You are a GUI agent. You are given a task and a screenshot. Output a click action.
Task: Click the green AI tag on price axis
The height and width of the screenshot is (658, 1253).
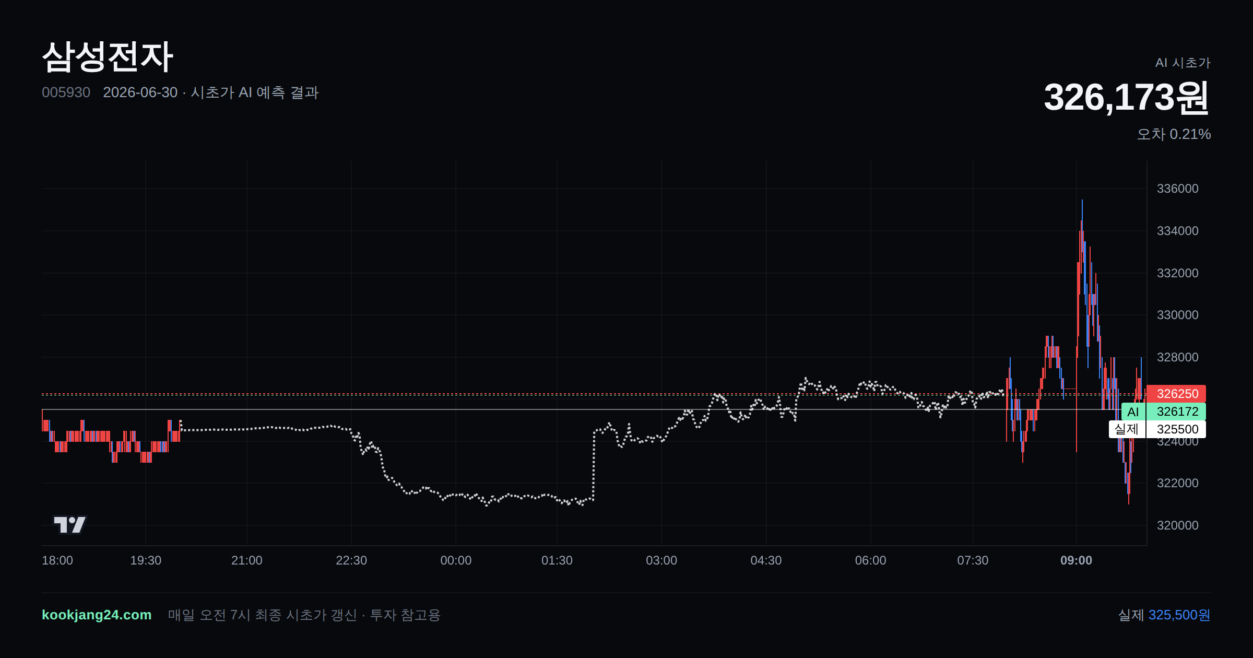tap(1133, 412)
